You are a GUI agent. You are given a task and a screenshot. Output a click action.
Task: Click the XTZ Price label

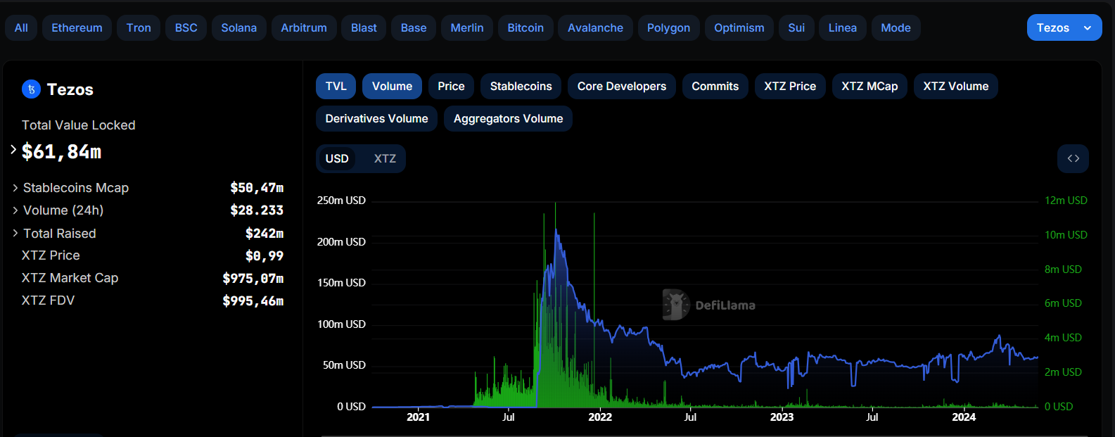coord(51,255)
